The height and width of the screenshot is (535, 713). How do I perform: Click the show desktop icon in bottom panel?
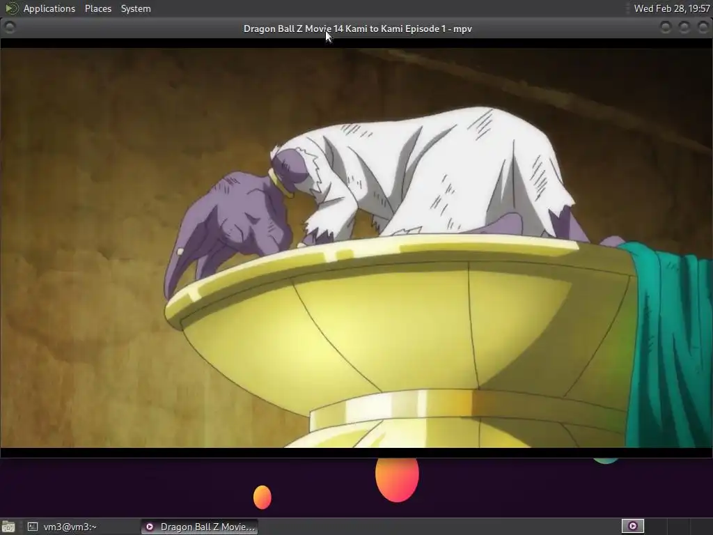[8, 527]
